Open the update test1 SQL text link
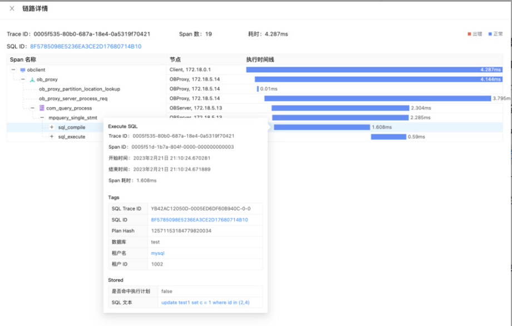The width and height of the screenshot is (512, 326). pos(205,303)
